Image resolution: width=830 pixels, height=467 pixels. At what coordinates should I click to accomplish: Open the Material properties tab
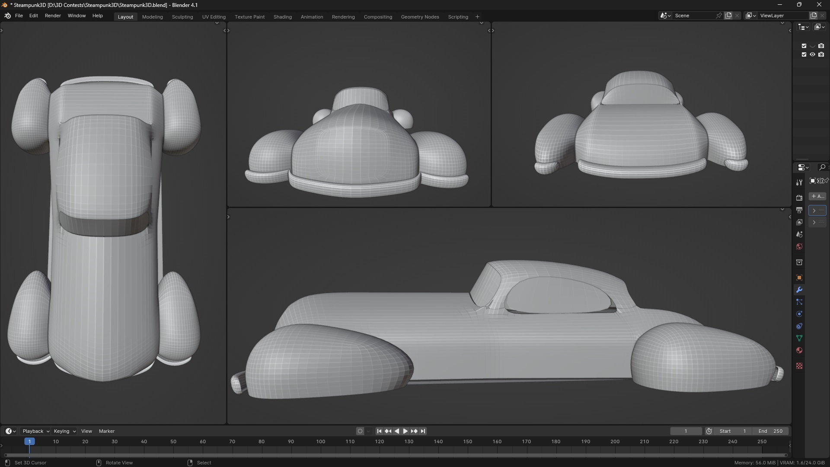pos(799,350)
